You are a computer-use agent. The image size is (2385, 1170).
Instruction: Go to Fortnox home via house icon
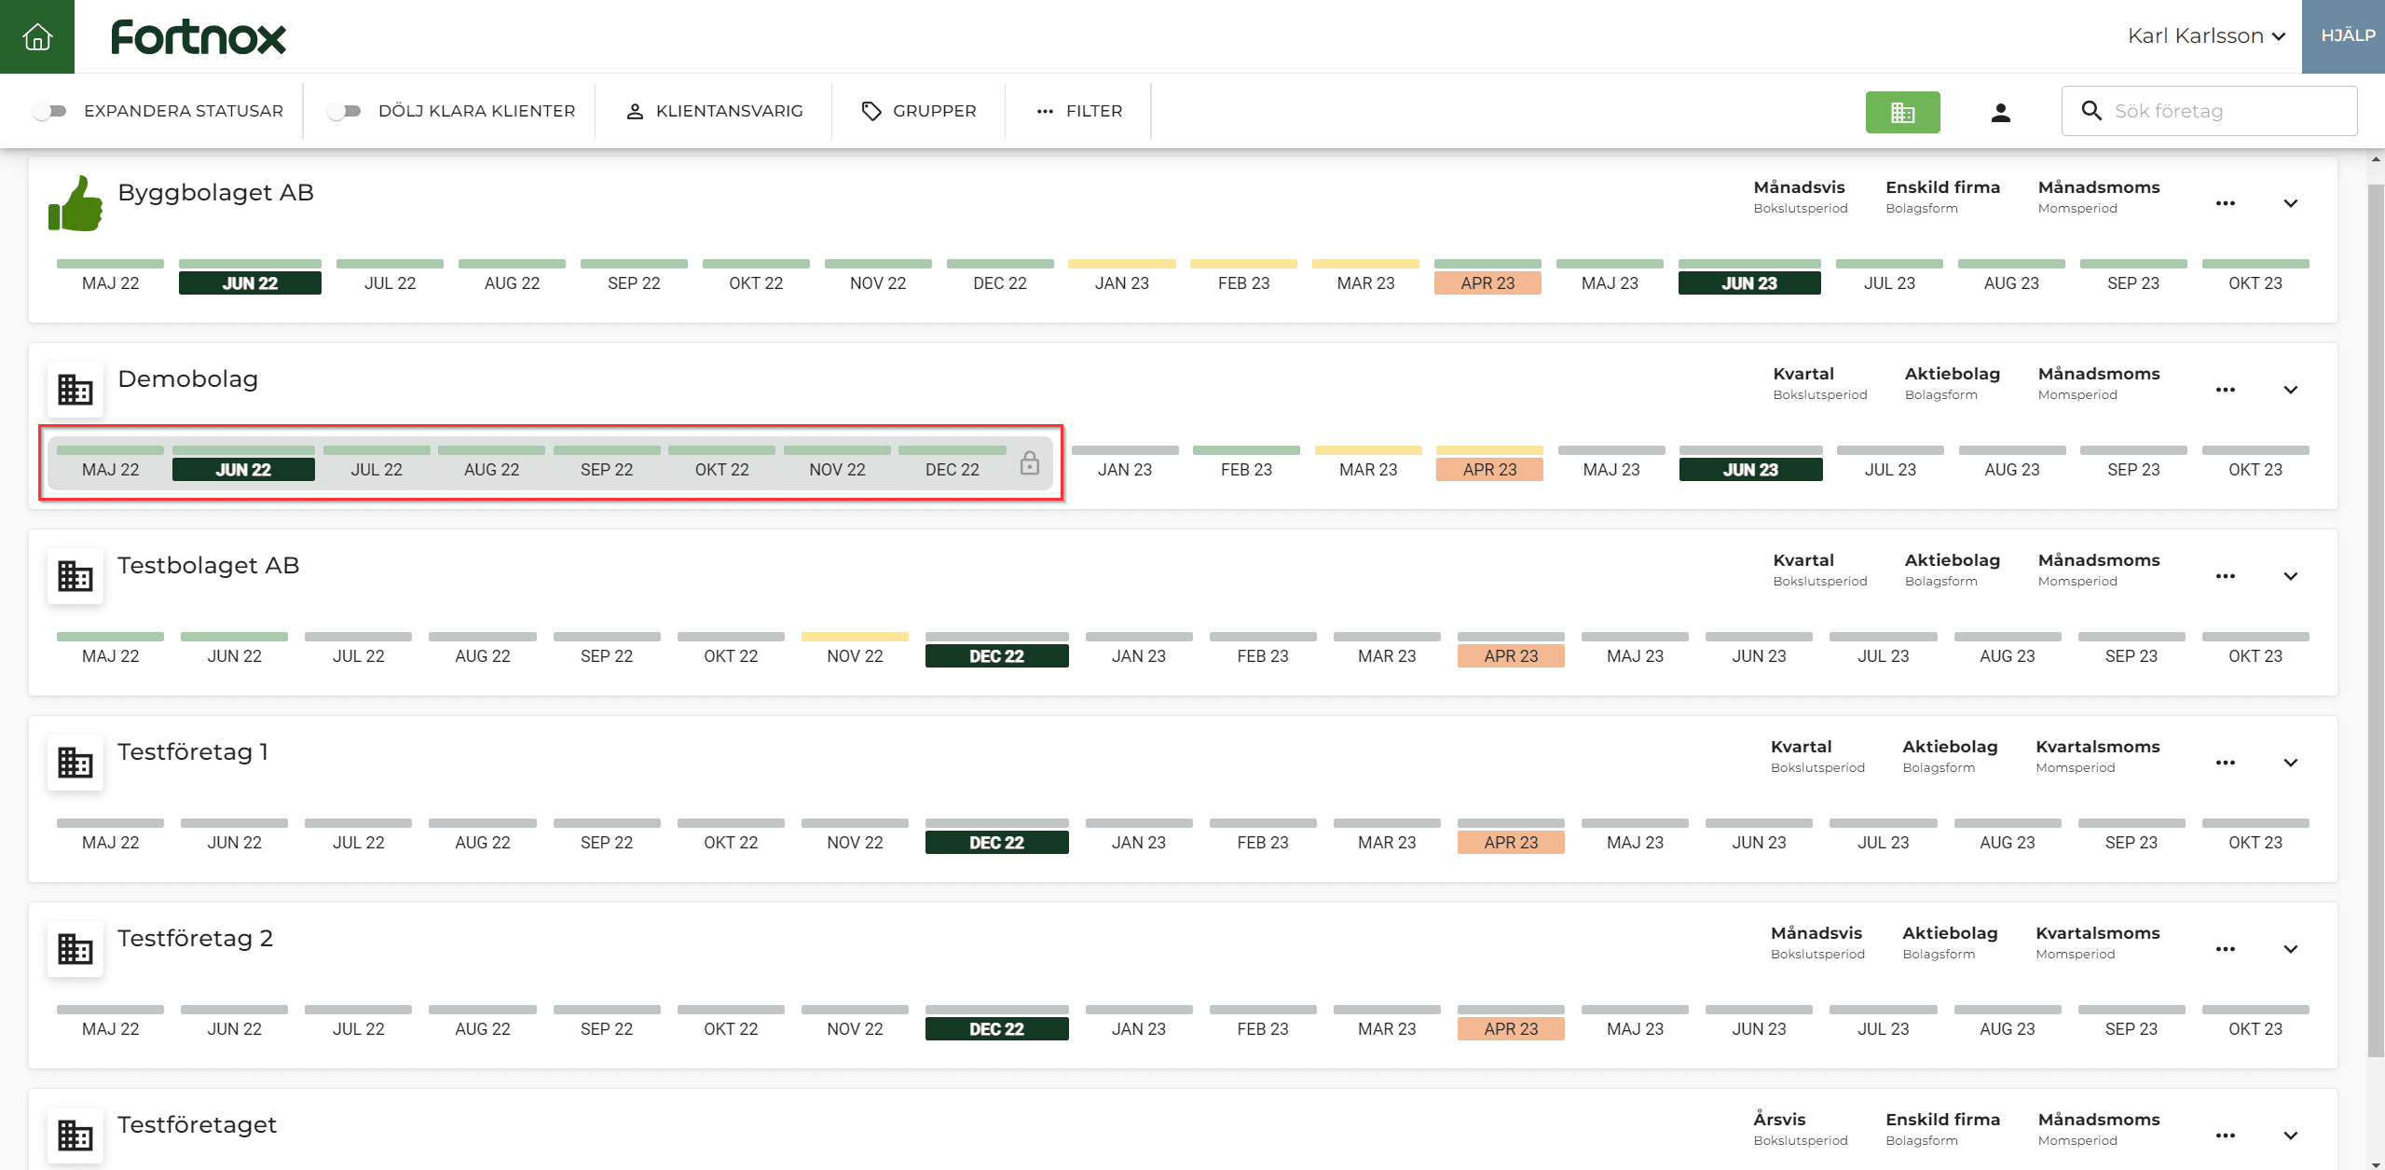(x=37, y=36)
